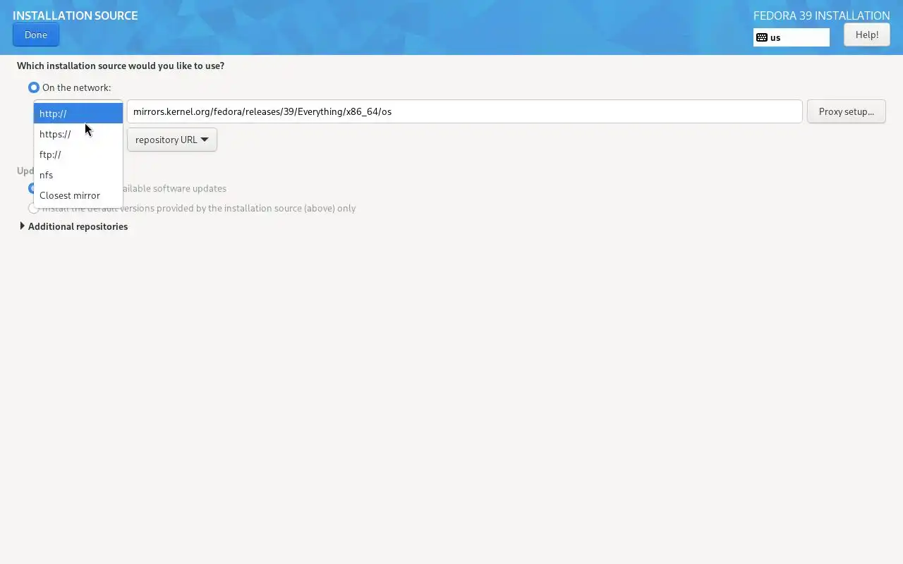The image size is (903, 564).
Task: Click the INSTALLATION SOURCE heading
Action: point(75,16)
